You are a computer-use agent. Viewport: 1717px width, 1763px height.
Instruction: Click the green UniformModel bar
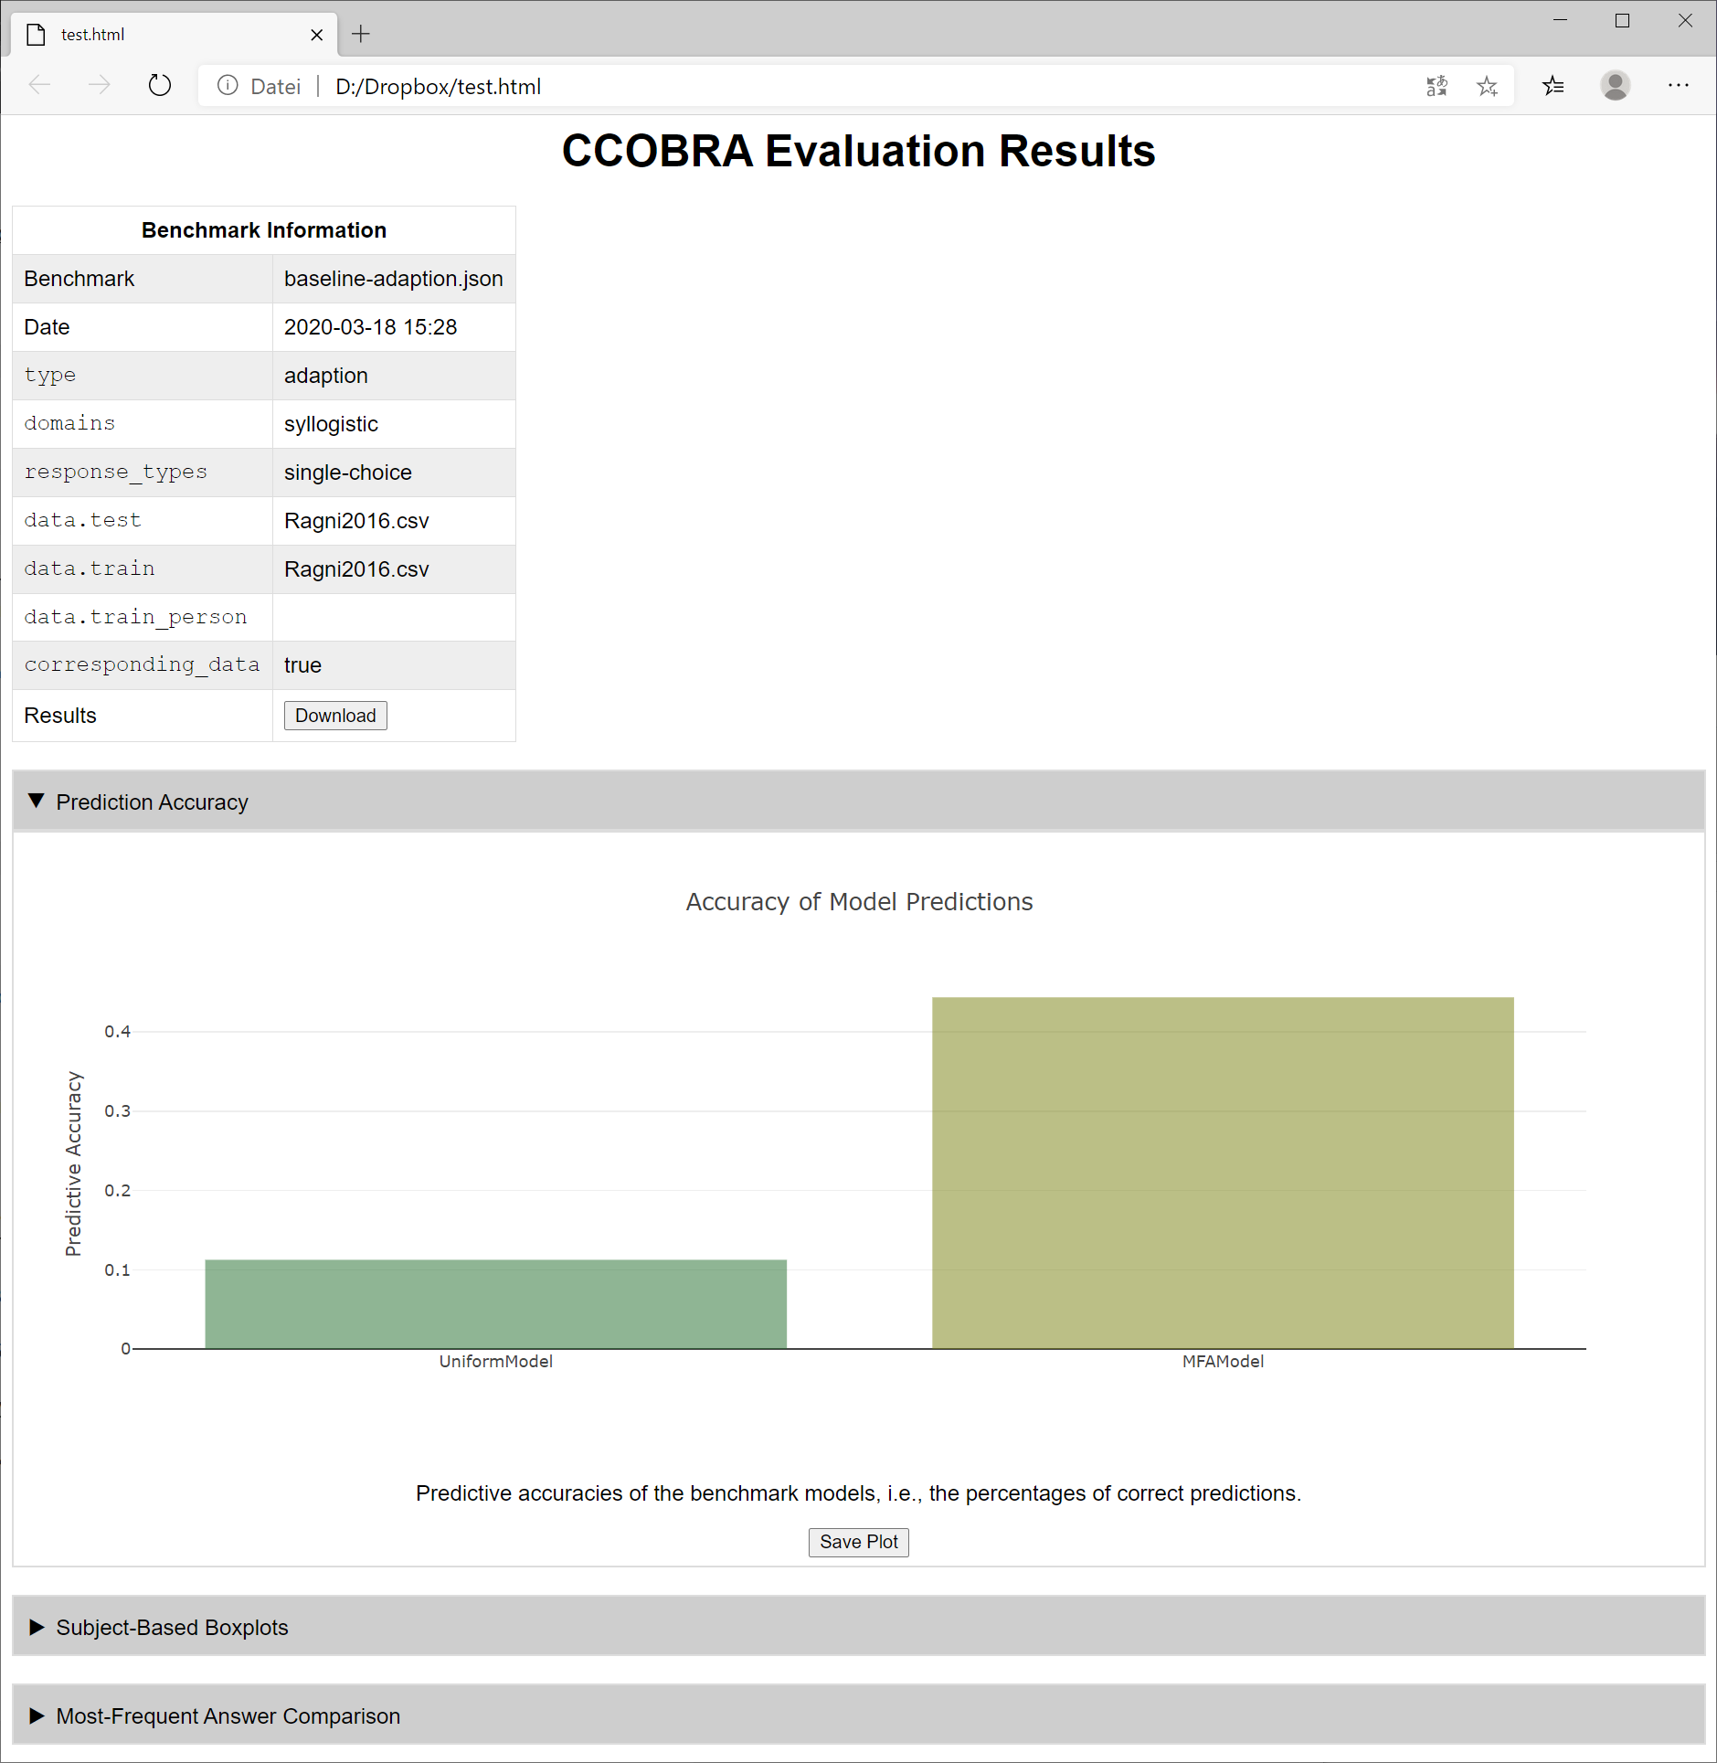point(495,1303)
